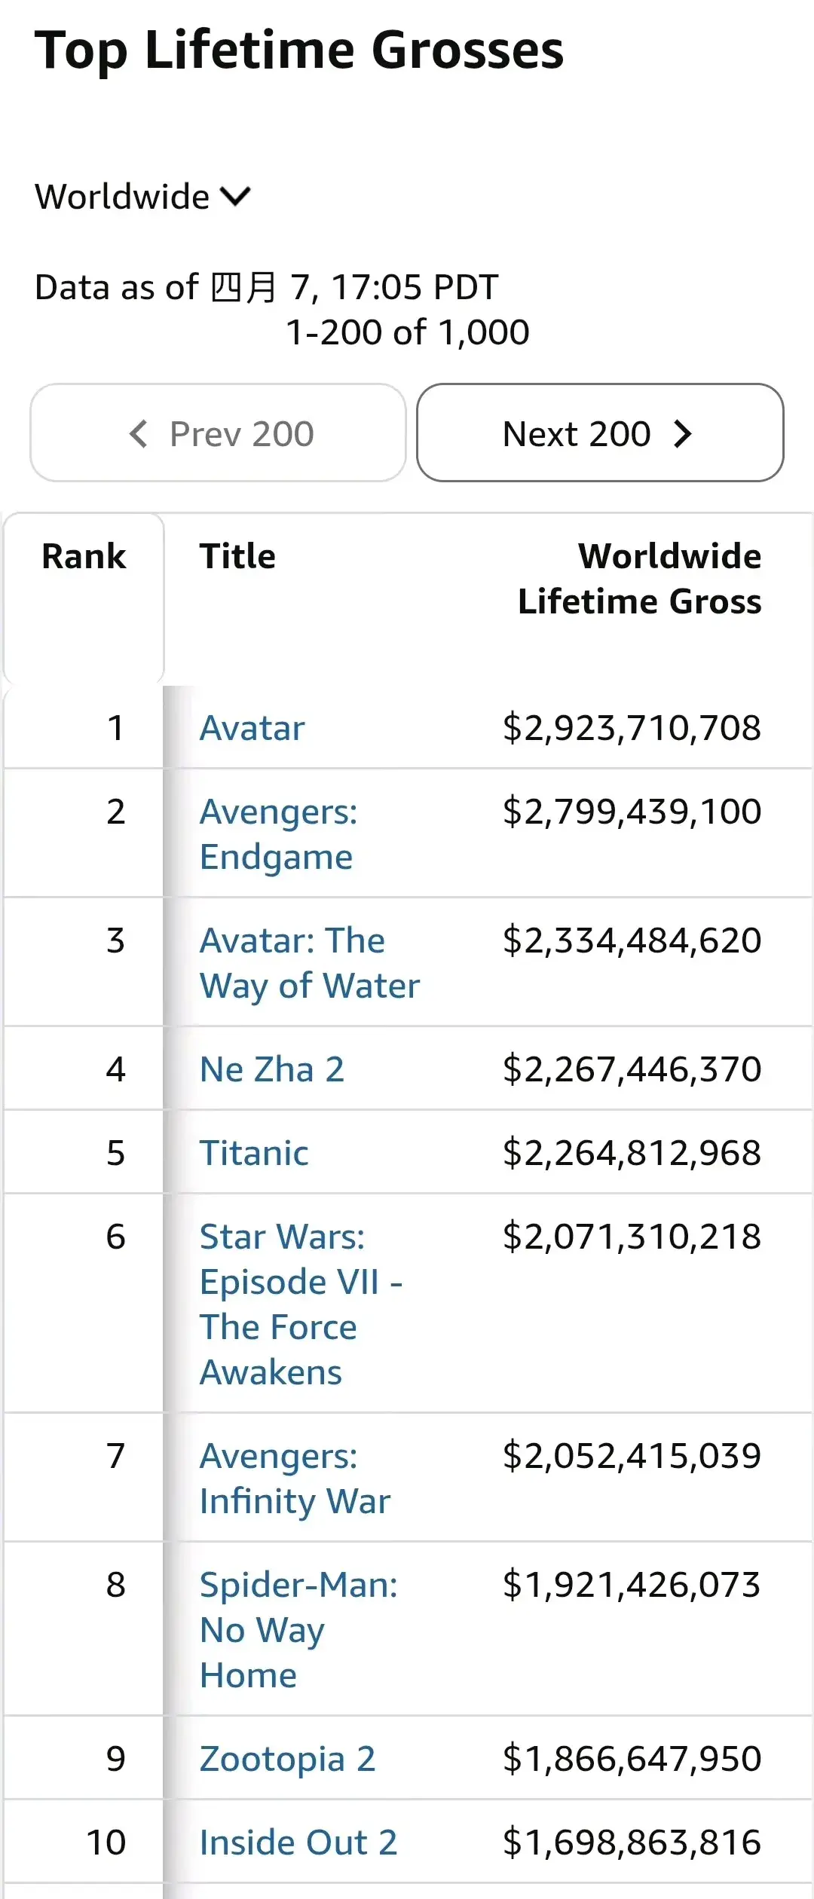Viewport: 814px width, 1899px height.
Task: Click the left chevron in Prev 200
Action: click(x=139, y=433)
